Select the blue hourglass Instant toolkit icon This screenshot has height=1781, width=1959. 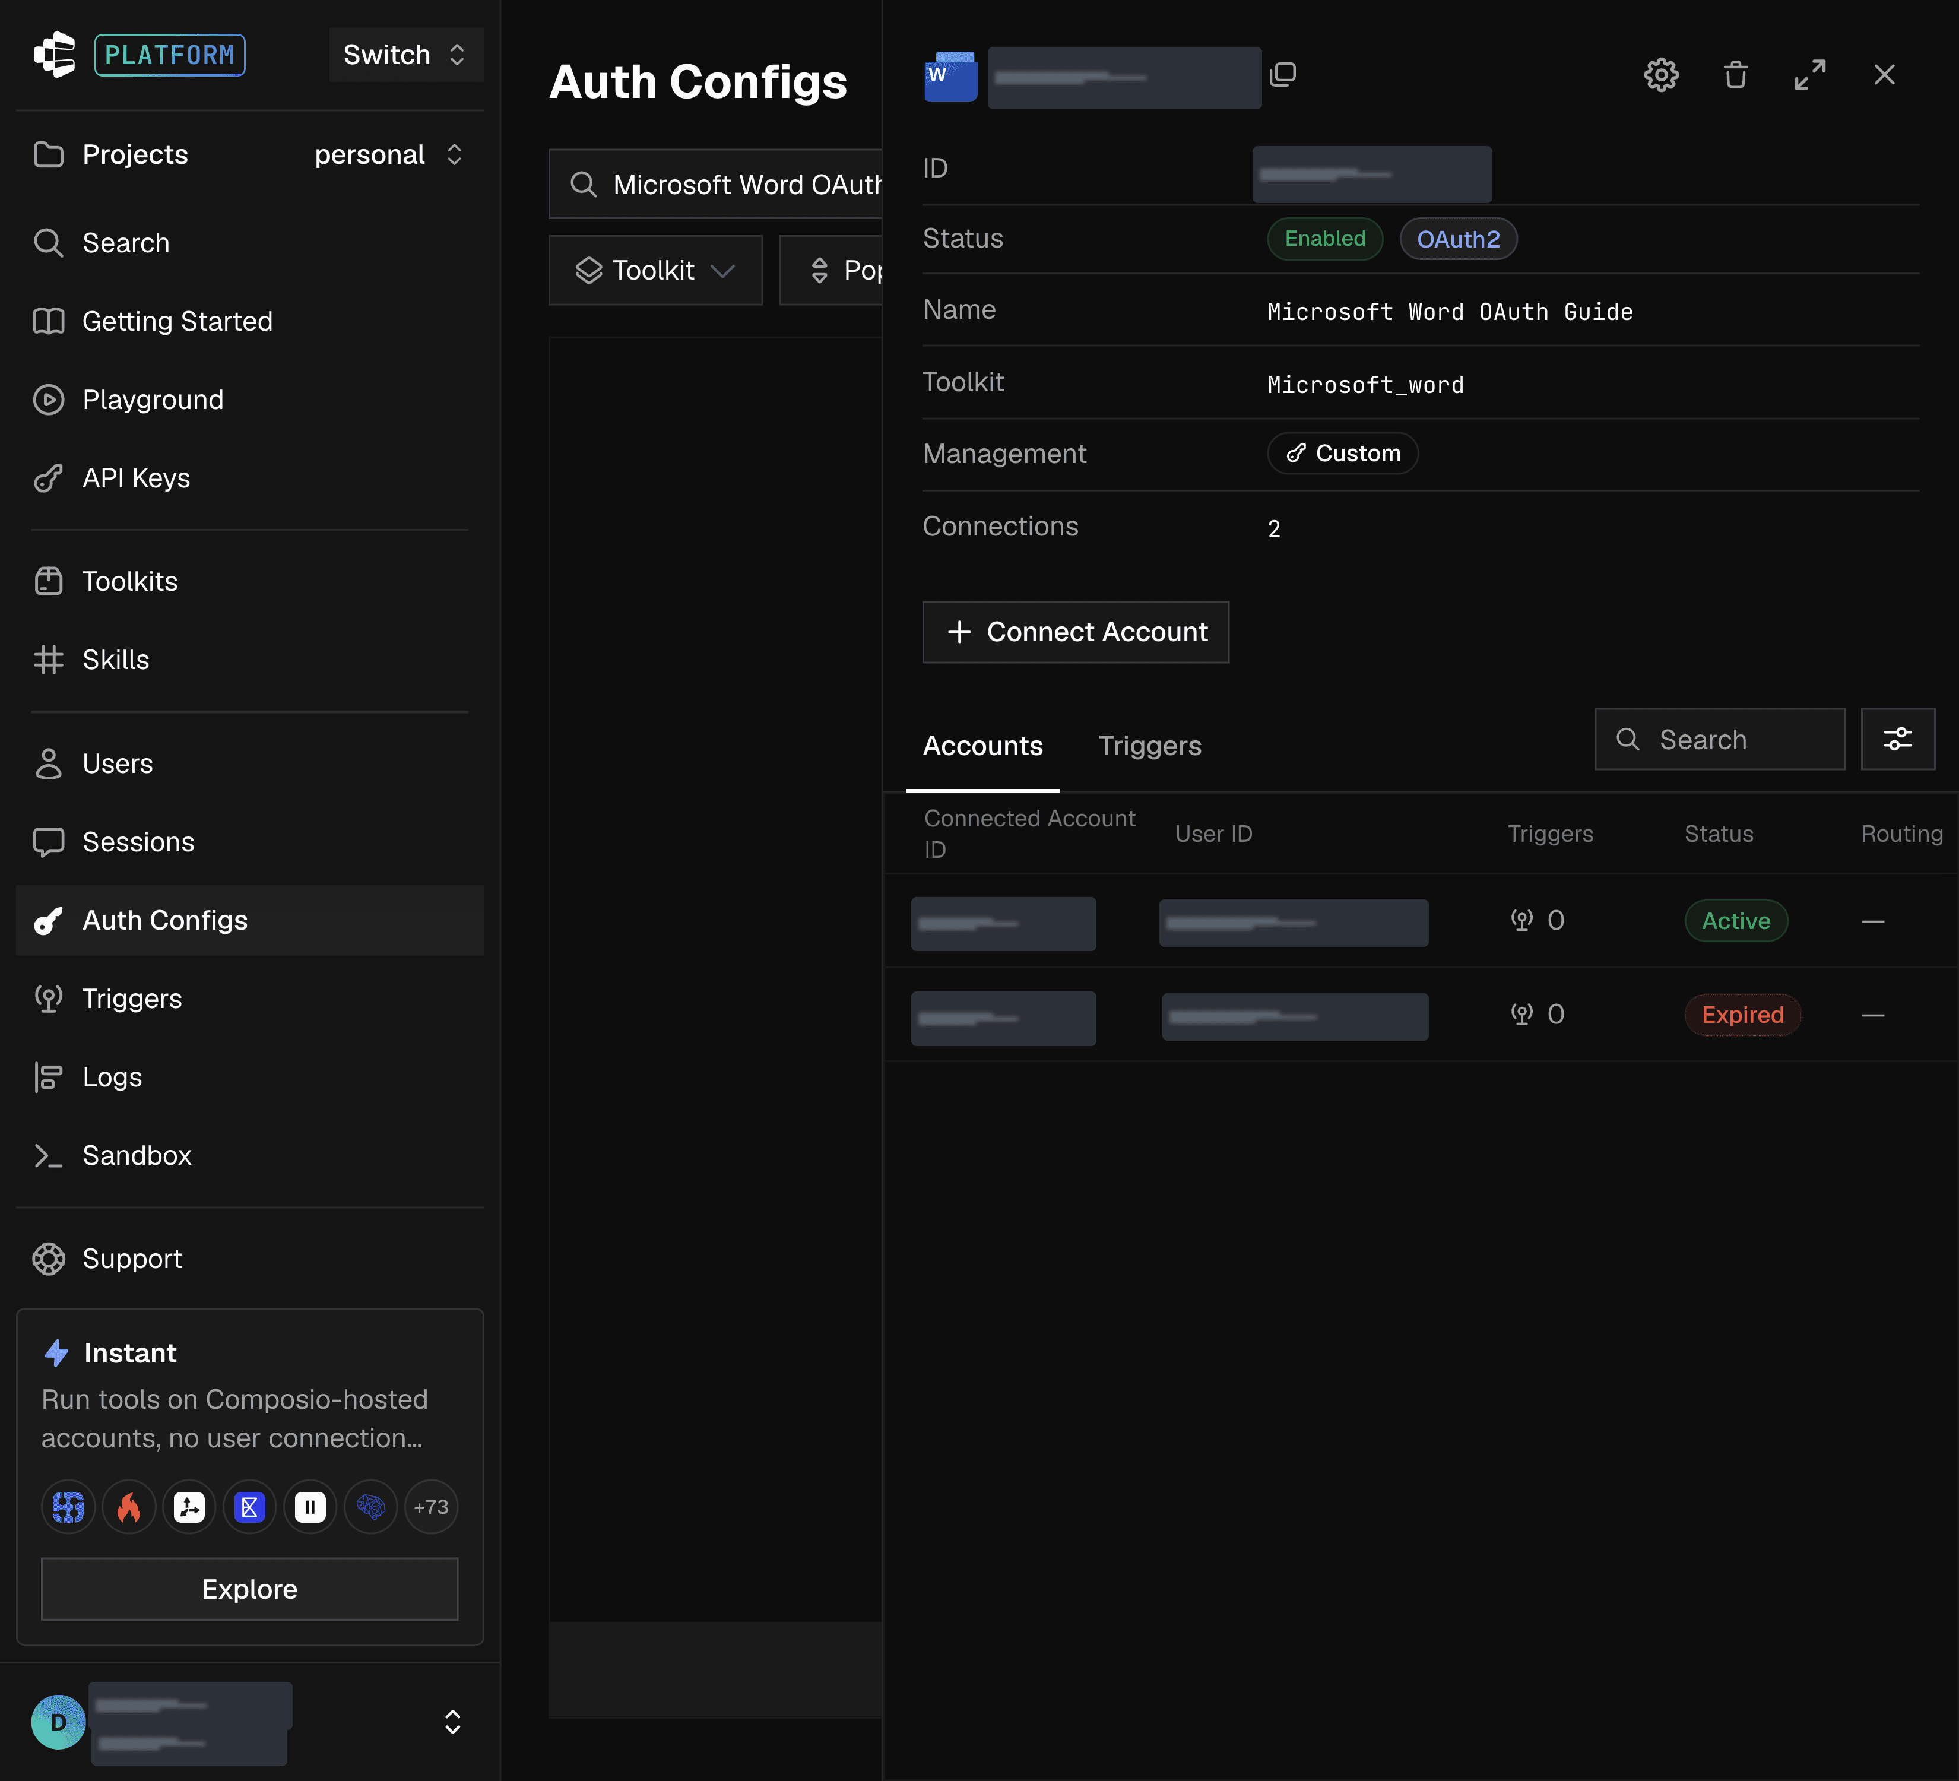click(x=250, y=1507)
